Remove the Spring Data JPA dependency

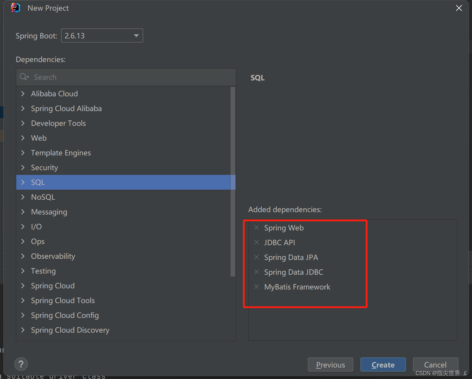(x=257, y=257)
